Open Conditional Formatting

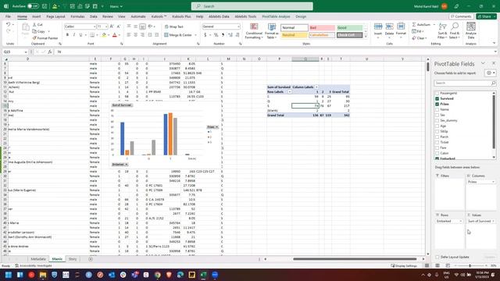pyautogui.click(x=254, y=31)
